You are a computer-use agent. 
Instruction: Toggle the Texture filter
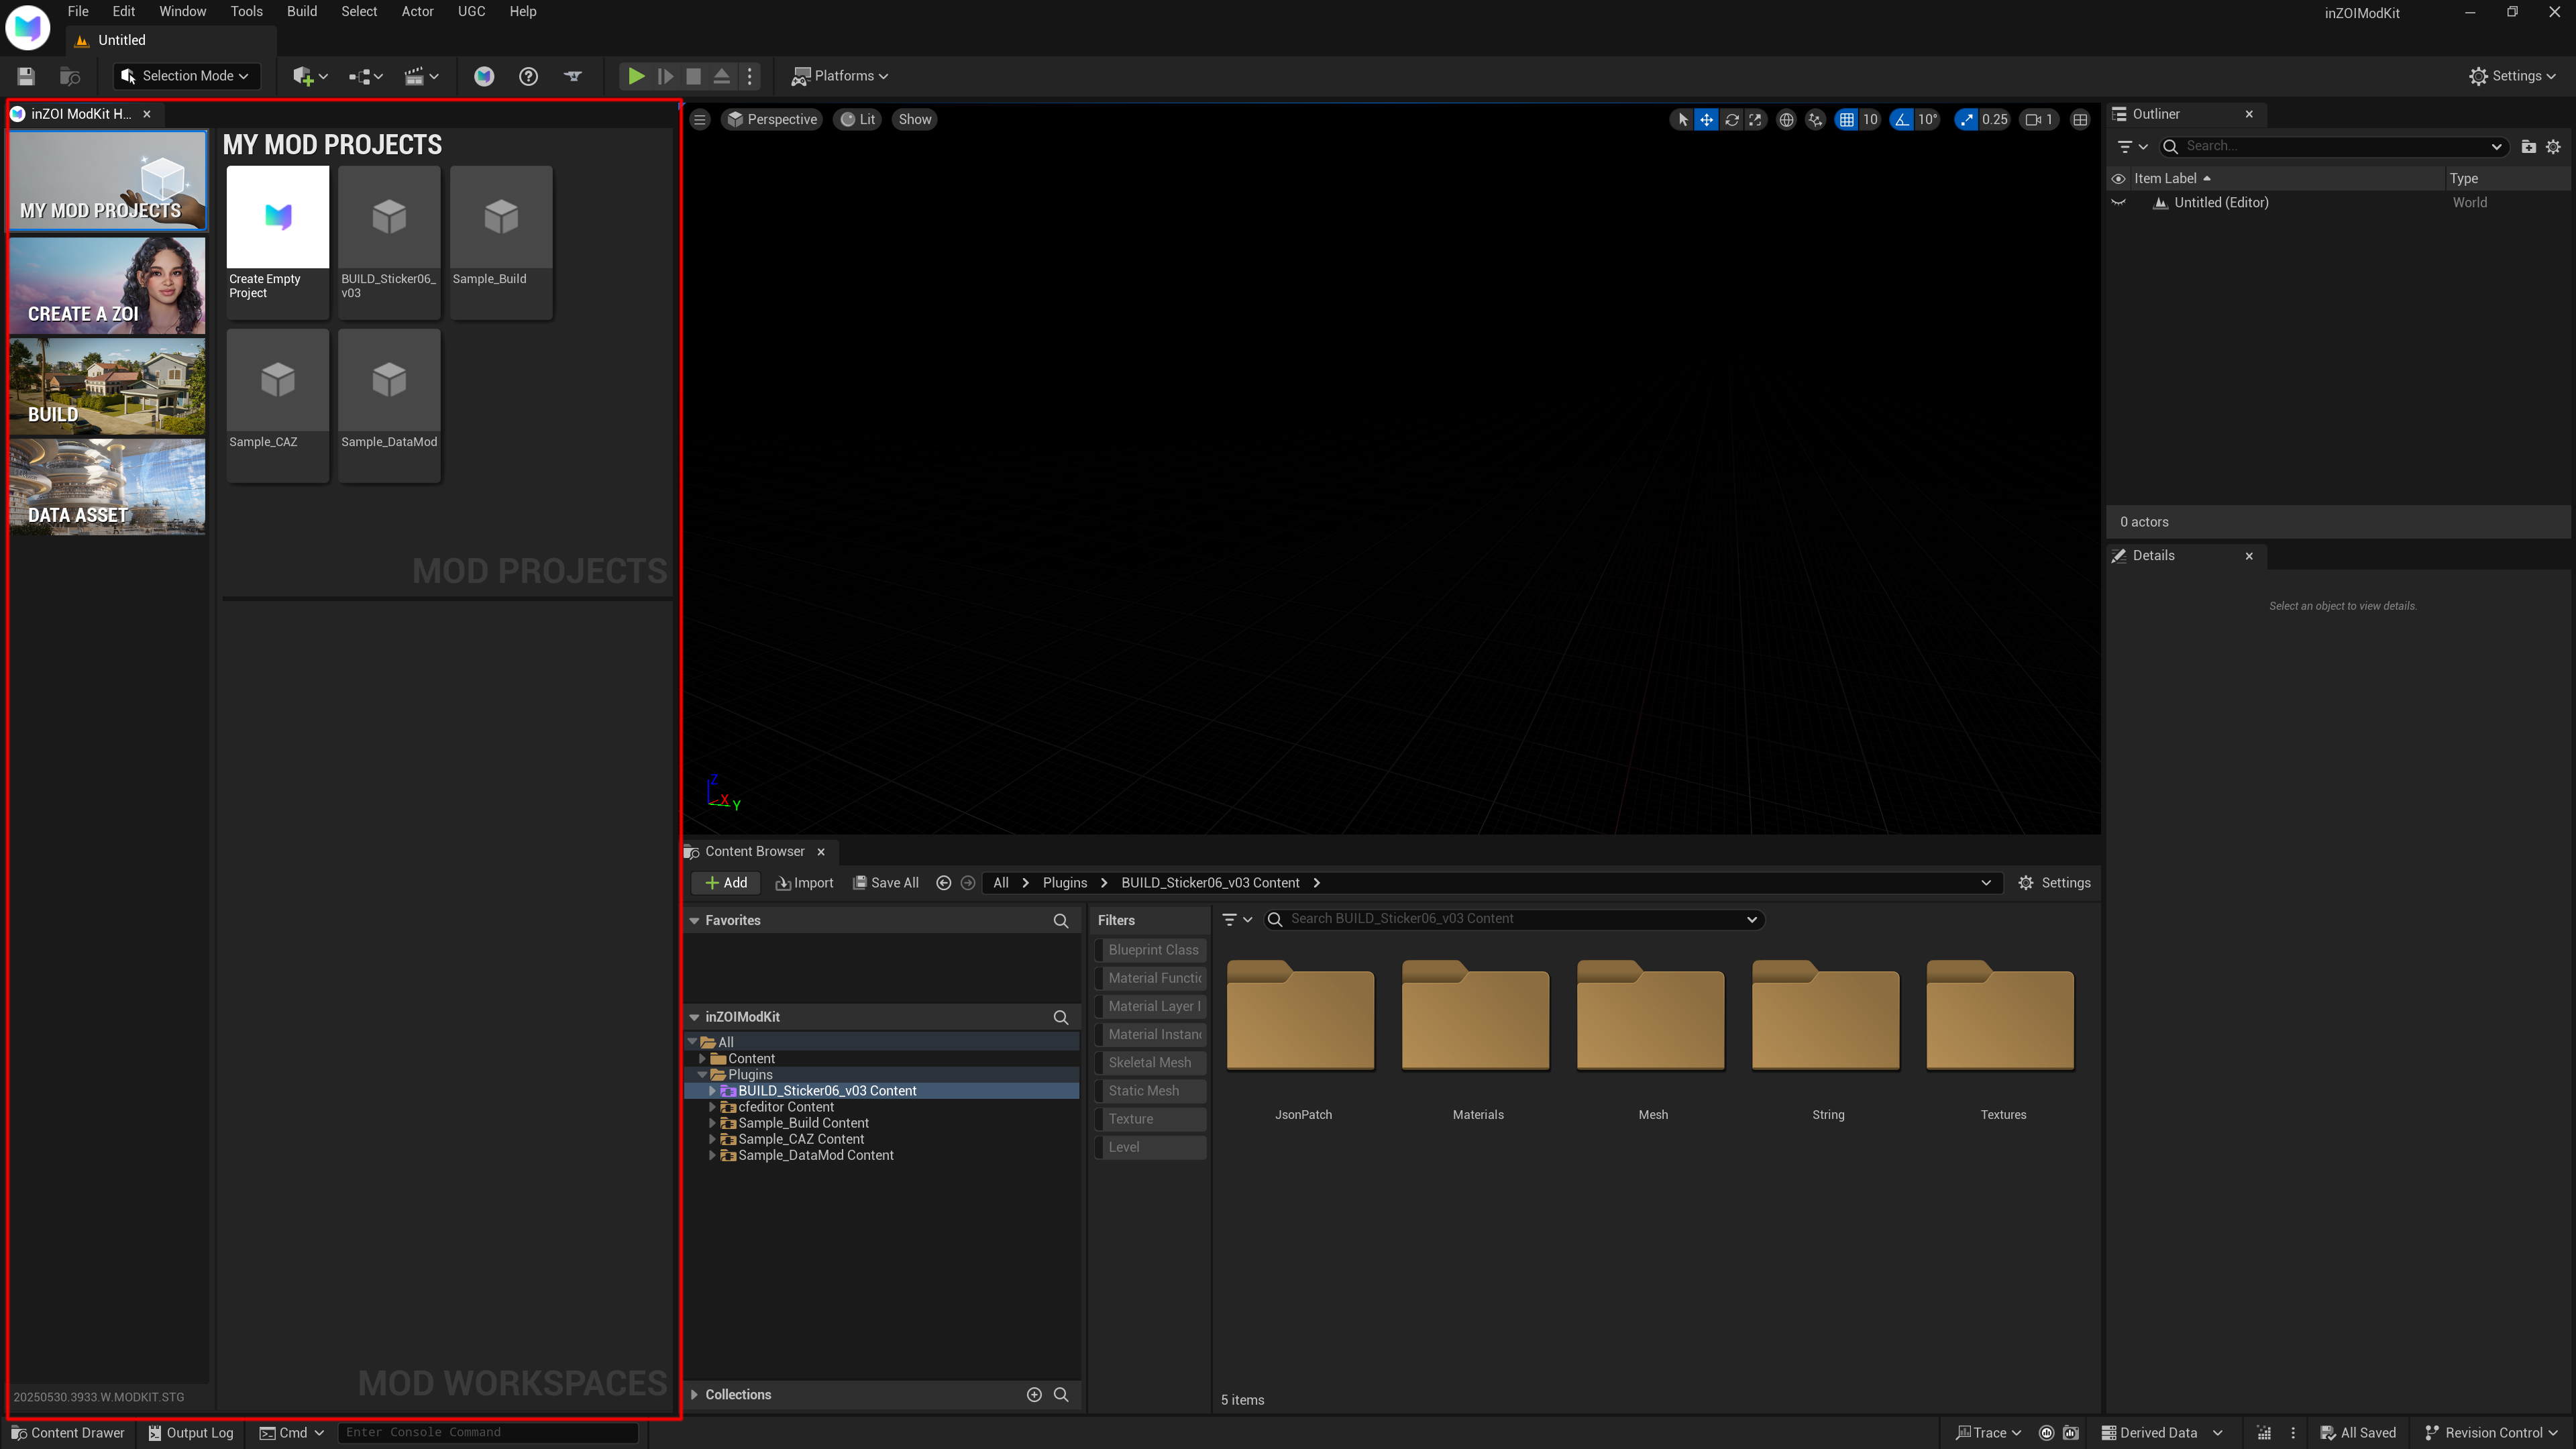[1151, 1119]
